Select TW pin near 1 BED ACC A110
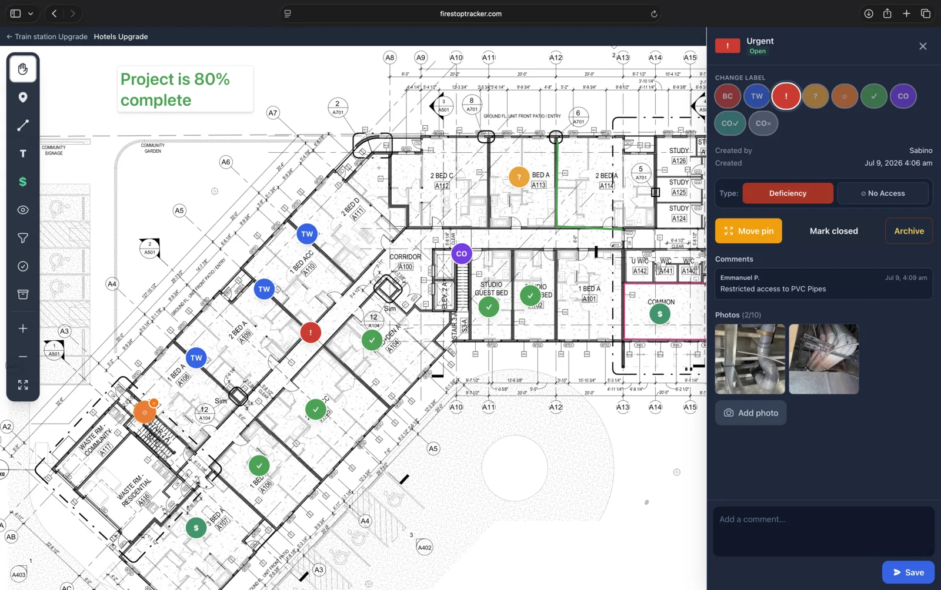Screen dimensions: 941x590 coord(264,289)
